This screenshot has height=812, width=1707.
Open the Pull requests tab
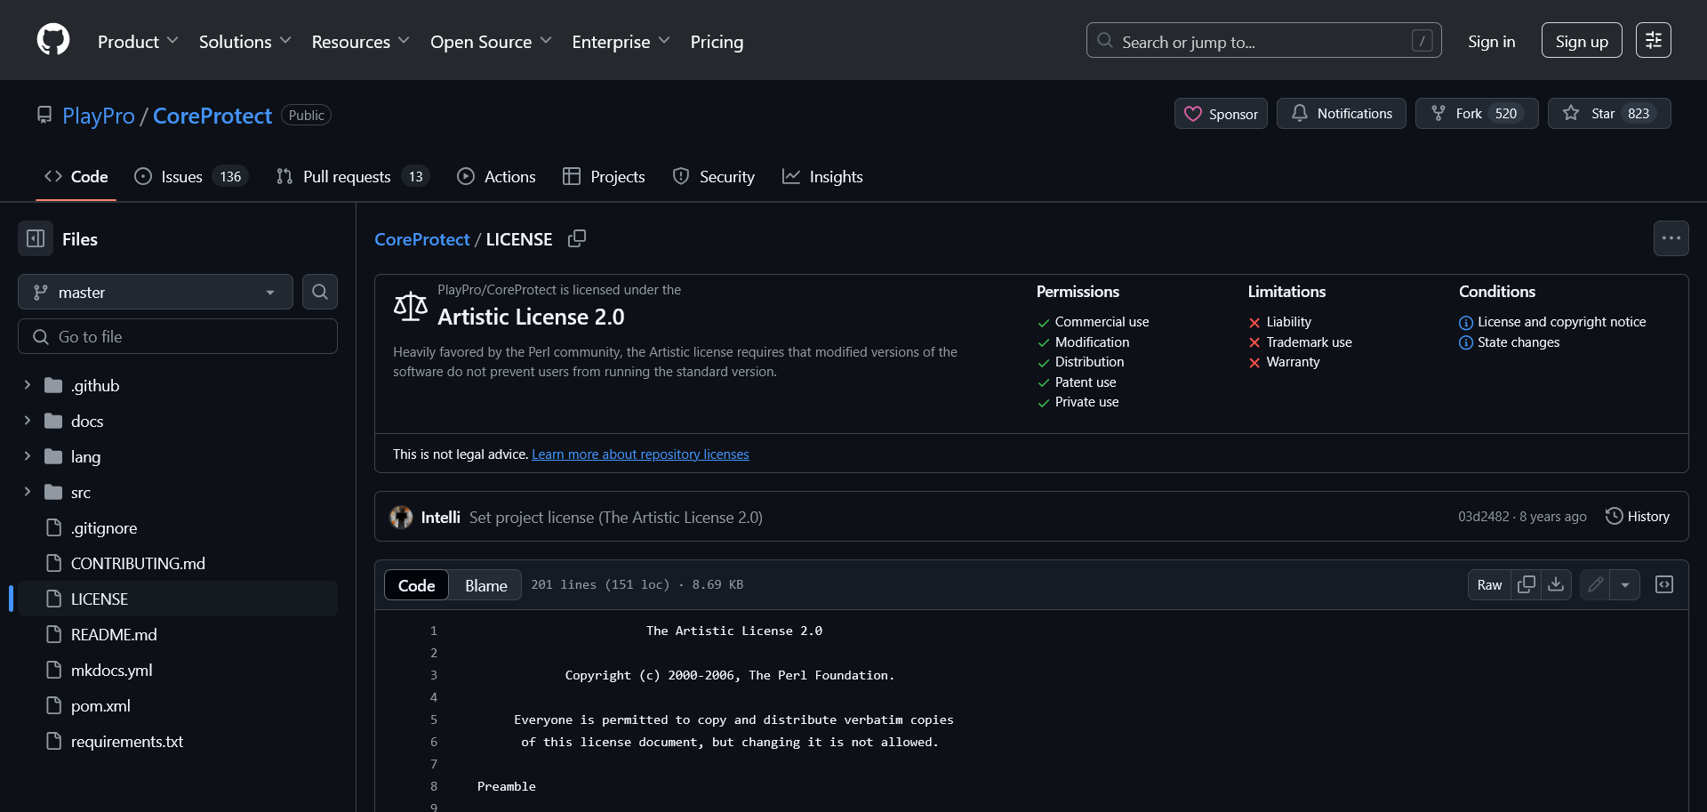tap(353, 177)
